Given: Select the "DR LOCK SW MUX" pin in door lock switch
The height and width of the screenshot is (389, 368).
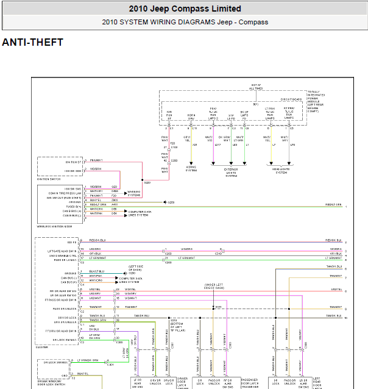Looking at the screenshot, I should [55, 362].
